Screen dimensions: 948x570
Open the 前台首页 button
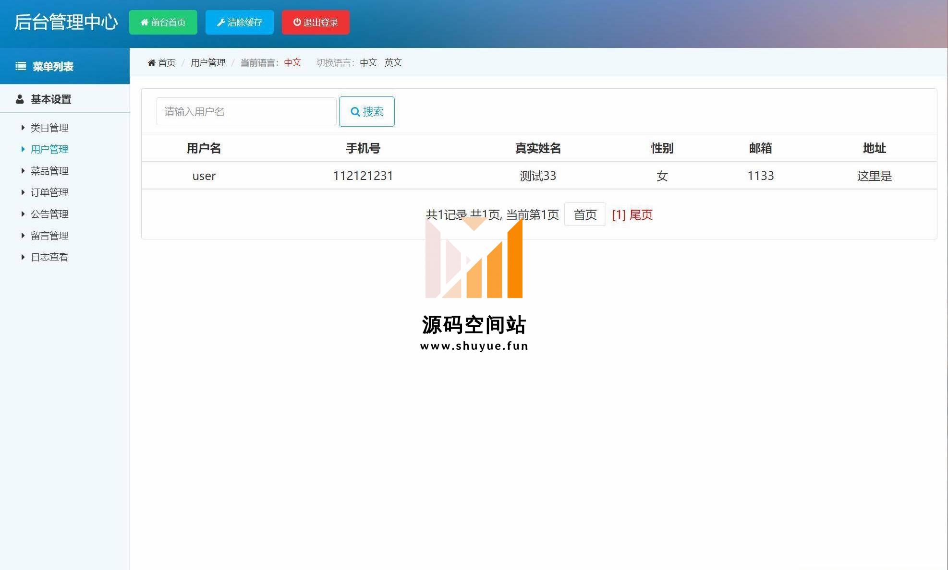click(163, 22)
